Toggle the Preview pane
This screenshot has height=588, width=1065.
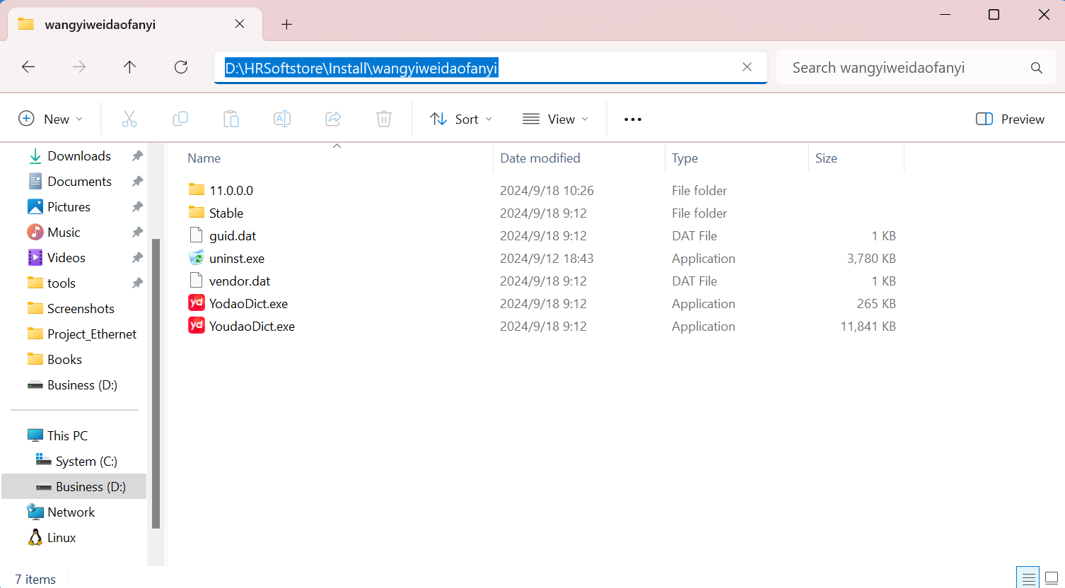coord(1009,119)
